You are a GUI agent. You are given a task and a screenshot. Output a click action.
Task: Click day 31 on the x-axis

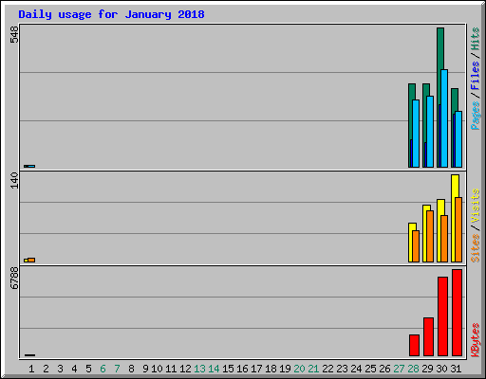point(456,369)
